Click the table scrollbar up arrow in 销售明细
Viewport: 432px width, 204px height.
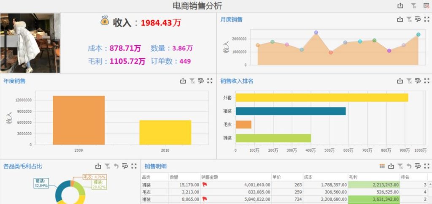(x=430, y=184)
